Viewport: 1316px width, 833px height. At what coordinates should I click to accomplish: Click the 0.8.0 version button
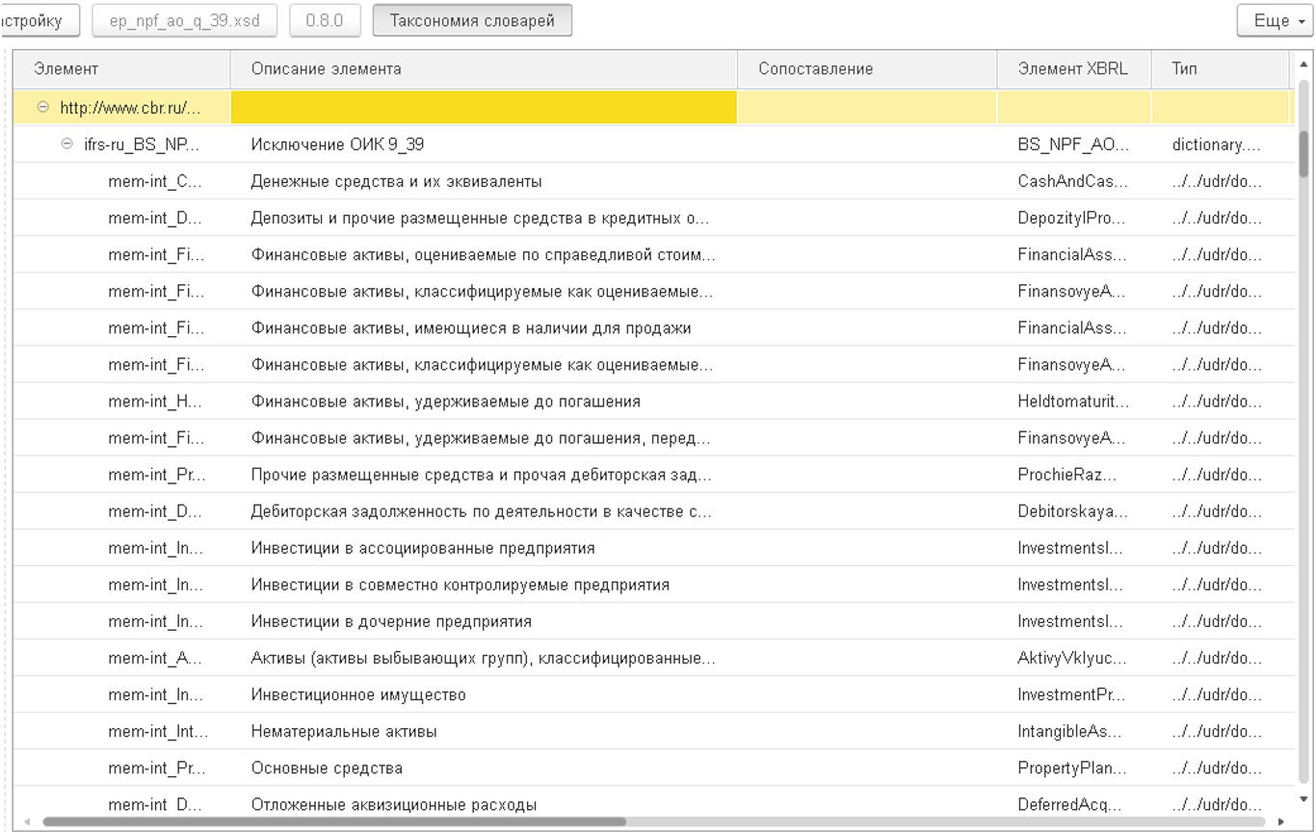click(x=325, y=20)
